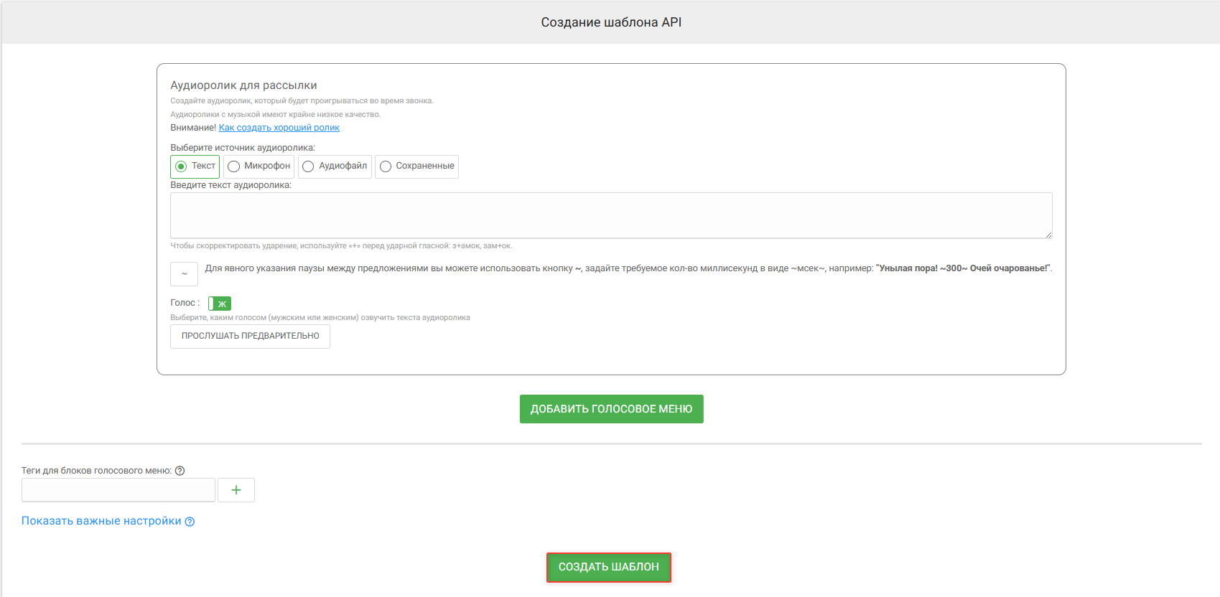
Task: Click ПРОСЛУШАТЬ ПРЕДВАРИТЕЛЬНО button
Action: pos(250,337)
